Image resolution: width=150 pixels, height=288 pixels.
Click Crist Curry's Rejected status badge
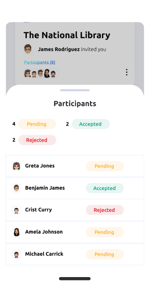point(105,210)
